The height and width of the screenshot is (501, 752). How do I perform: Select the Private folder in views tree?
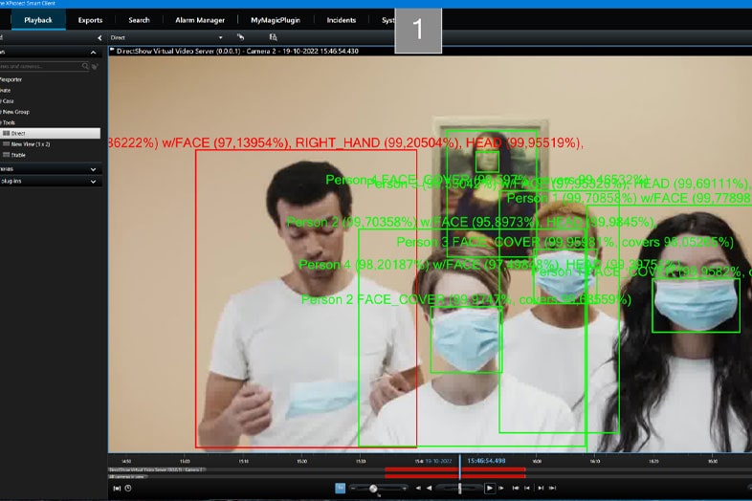6,90
